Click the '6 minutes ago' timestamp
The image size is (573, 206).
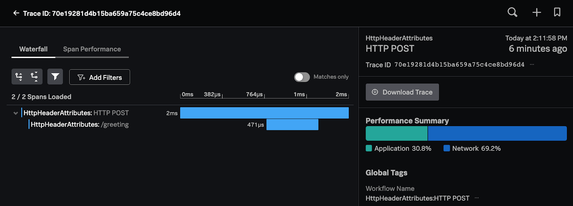coord(538,49)
